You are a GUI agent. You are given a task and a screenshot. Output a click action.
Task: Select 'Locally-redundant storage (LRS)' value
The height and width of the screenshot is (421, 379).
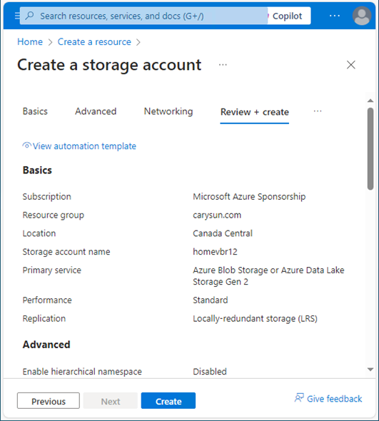click(256, 318)
